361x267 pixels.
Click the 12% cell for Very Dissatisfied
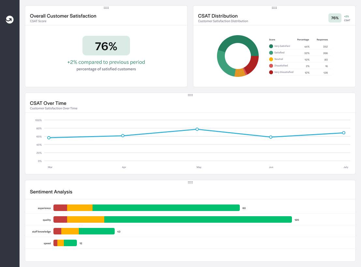coord(307,73)
